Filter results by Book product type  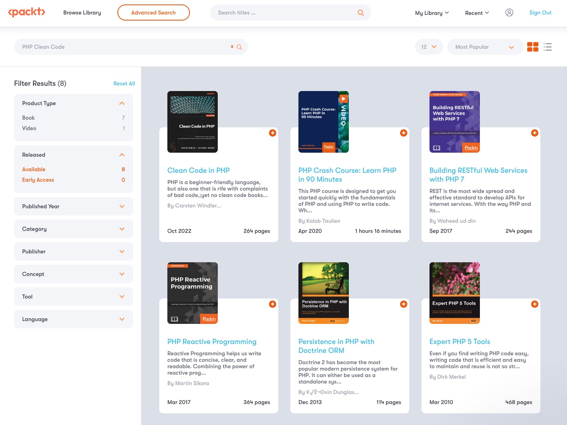tap(73, 118)
